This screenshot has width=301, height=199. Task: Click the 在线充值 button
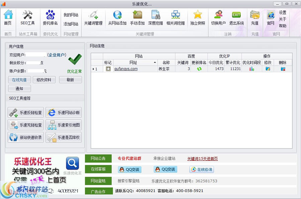click(19, 80)
